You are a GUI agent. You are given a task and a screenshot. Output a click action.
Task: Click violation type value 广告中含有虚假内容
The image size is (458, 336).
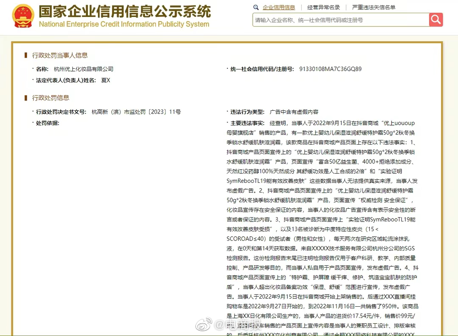pos(294,112)
